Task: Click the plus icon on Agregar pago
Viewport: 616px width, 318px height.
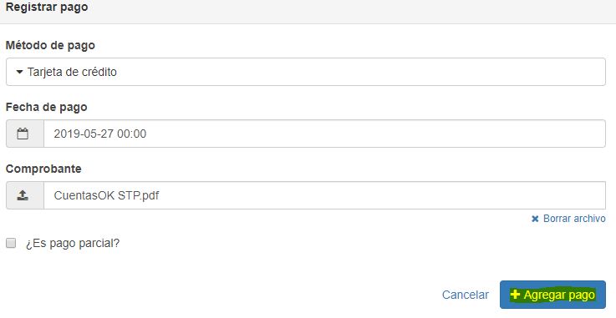Action: (515, 294)
